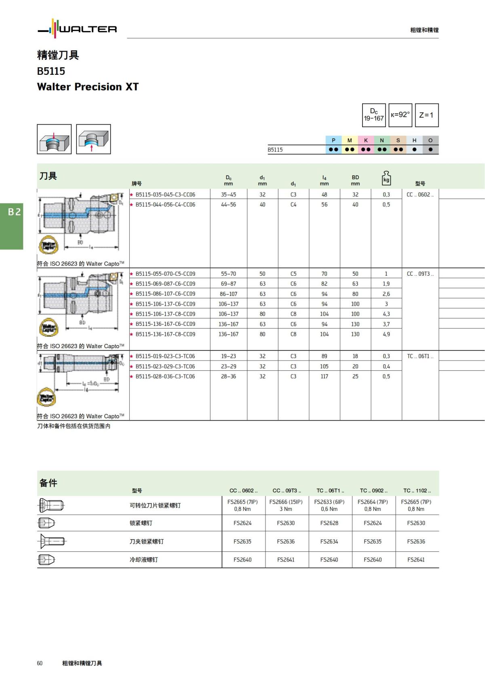485x686 pixels.
Task: Click the 19–23 Dc range value
Action: [228, 356]
